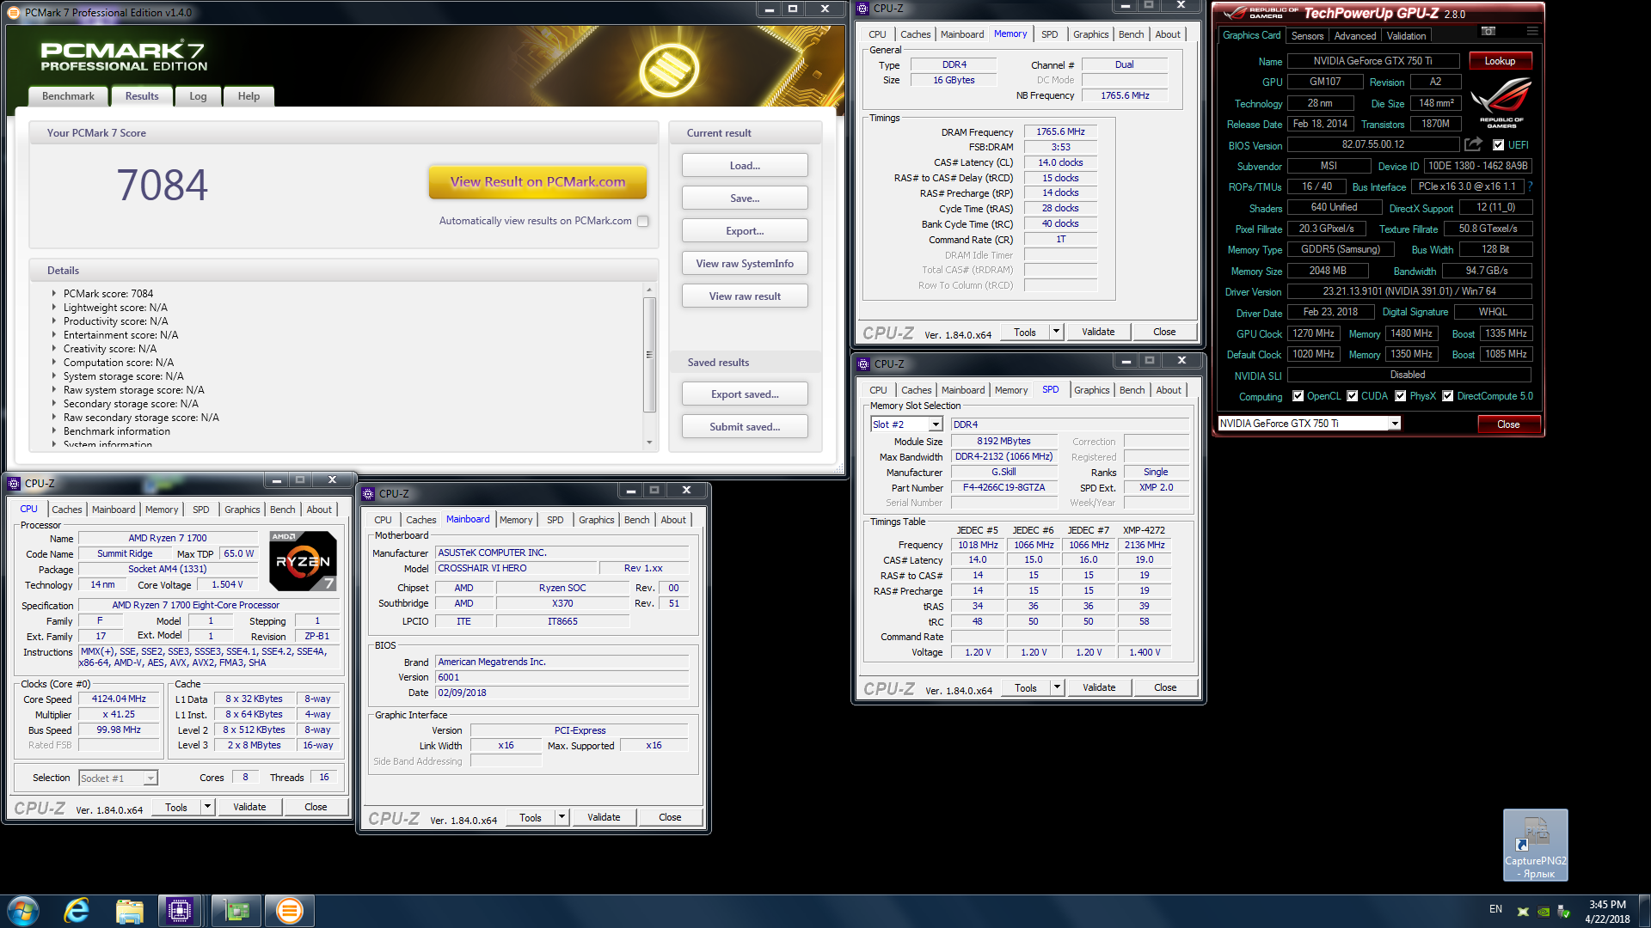The image size is (1651, 928).
Task: Open Windows Explorer folder in taskbar
Action: click(129, 911)
